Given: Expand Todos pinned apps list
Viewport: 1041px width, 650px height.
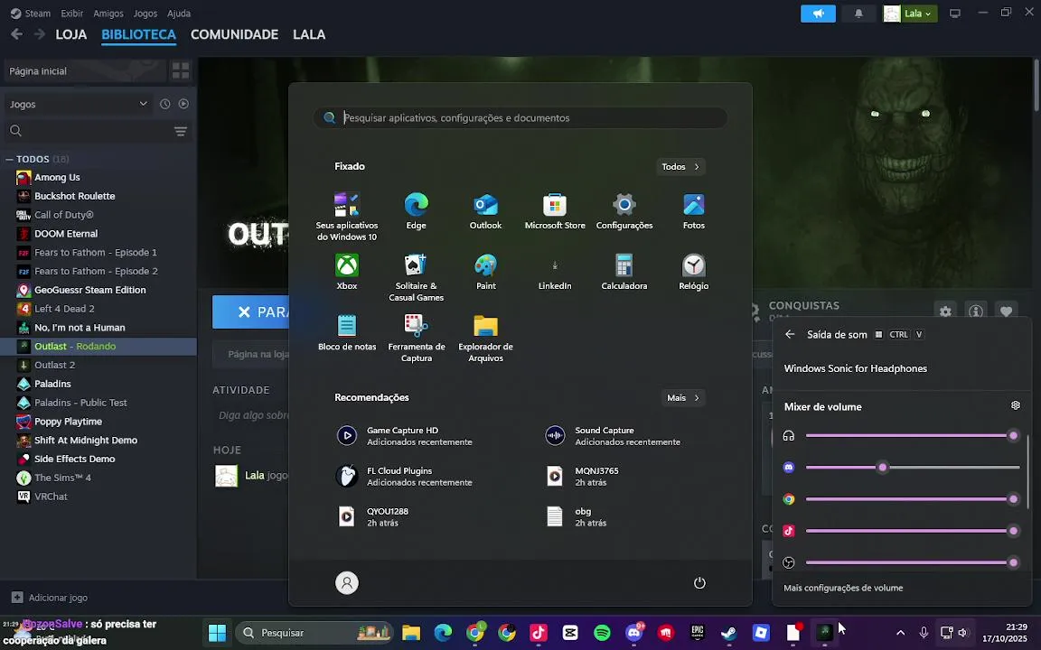Looking at the screenshot, I should click(x=680, y=166).
